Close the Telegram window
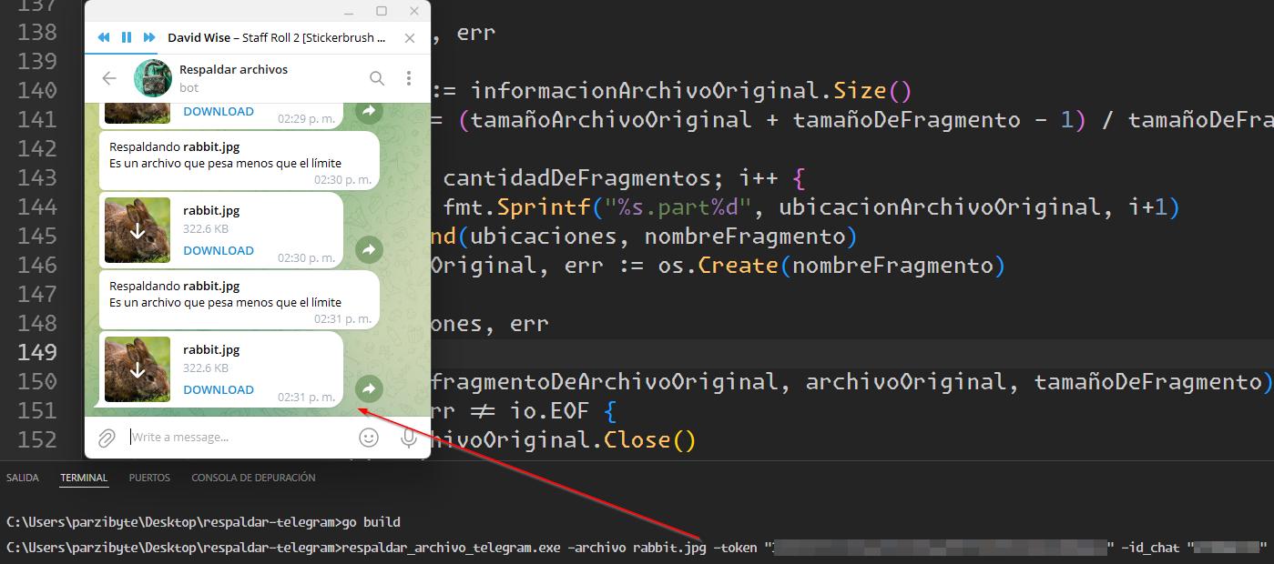This screenshot has width=1274, height=564. (415, 11)
